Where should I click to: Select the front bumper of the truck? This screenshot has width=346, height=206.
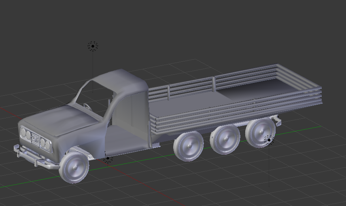tap(36, 157)
